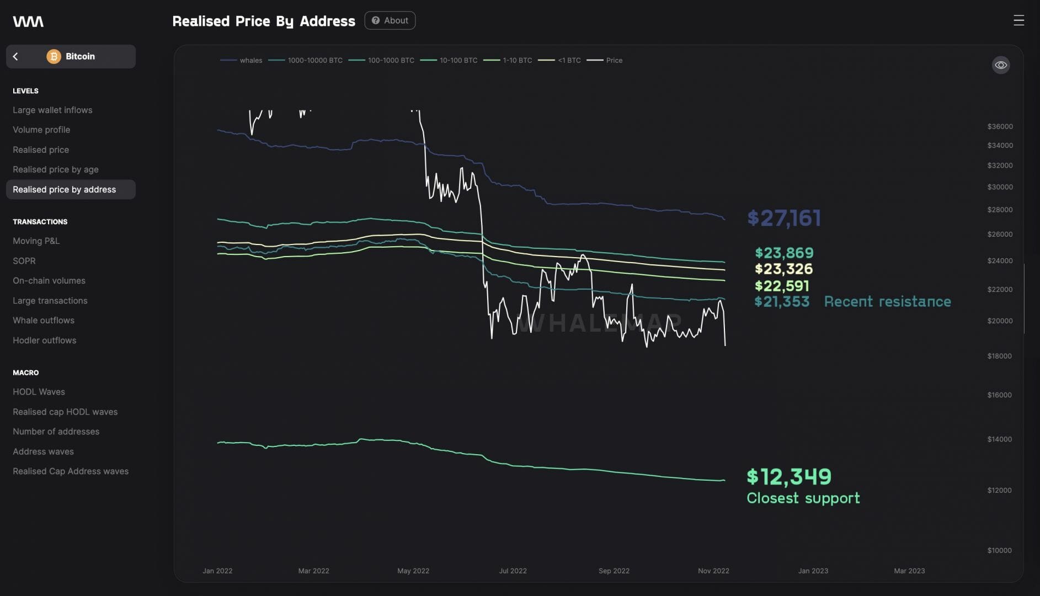Open Large transactions
The height and width of the screenshot is (596, 1040).
pos(50,300)
